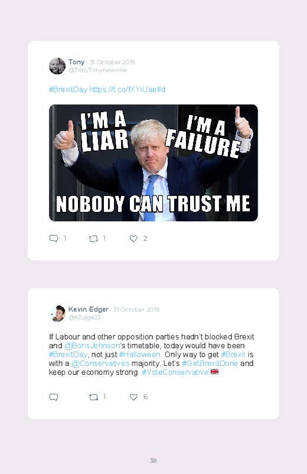Click the #BrexitDay hashtag in Tony's tweet
The image size is (307, 474).
point(68,90)
